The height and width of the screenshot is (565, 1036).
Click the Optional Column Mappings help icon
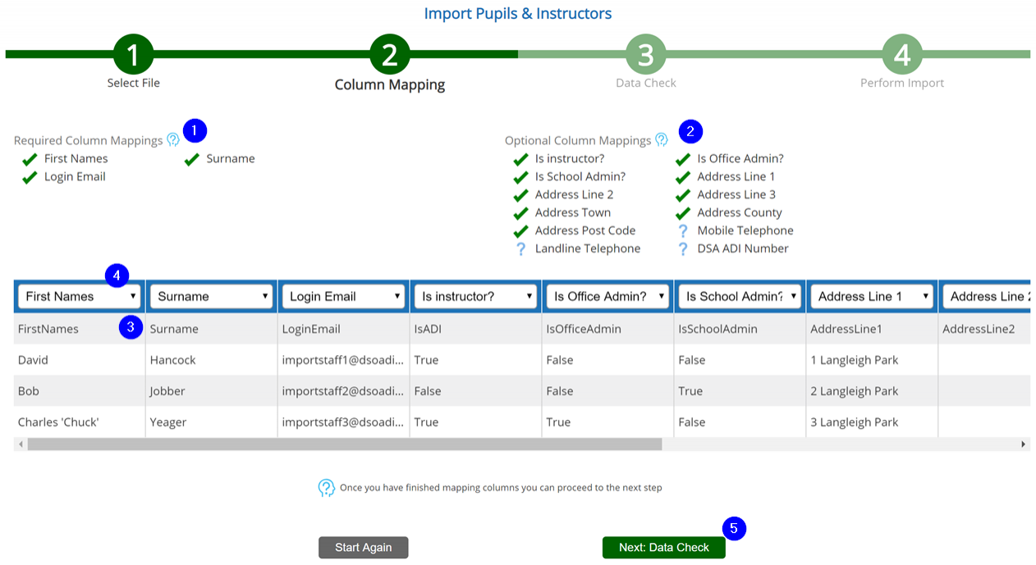[x=661, y=140]
